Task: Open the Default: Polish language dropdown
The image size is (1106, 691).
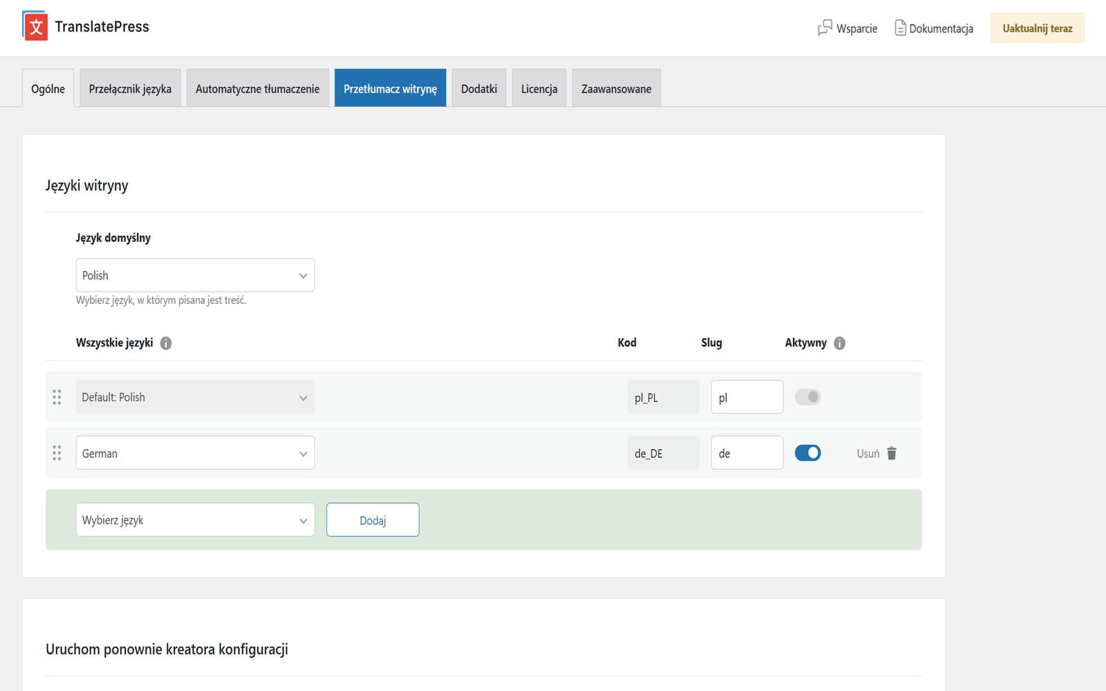Action: (195, 397)
